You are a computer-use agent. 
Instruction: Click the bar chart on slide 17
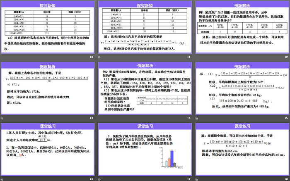click(171, 158)
